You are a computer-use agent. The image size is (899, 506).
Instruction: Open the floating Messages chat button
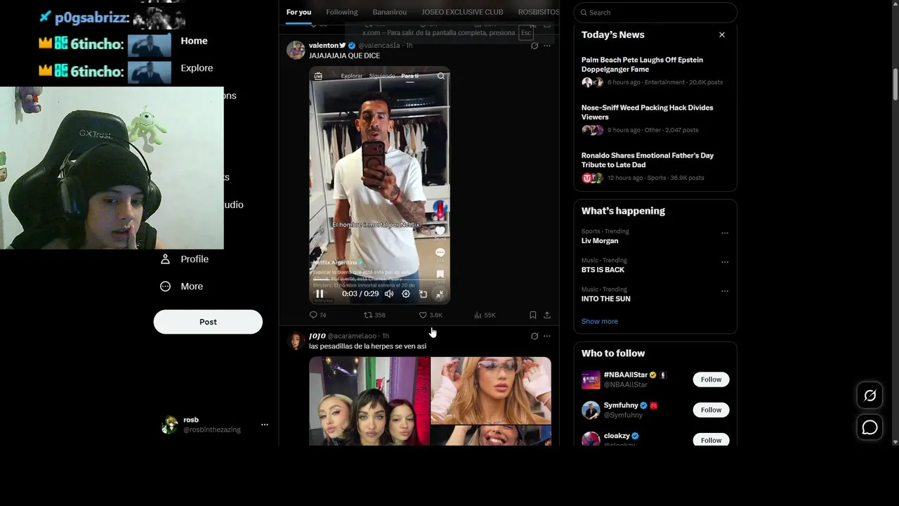[x=870, y=427]
